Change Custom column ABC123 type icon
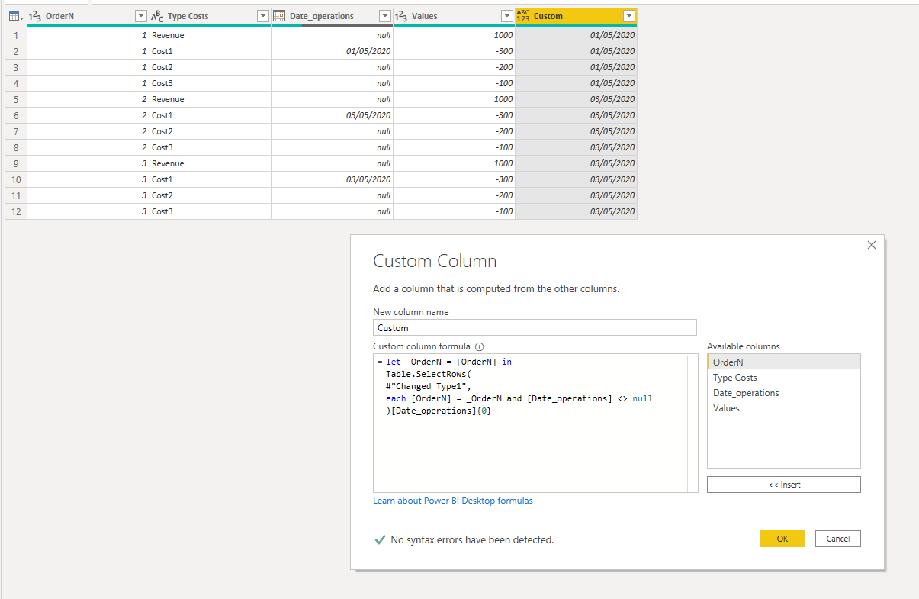Screen dimensions: 919x599 (523, 16)
